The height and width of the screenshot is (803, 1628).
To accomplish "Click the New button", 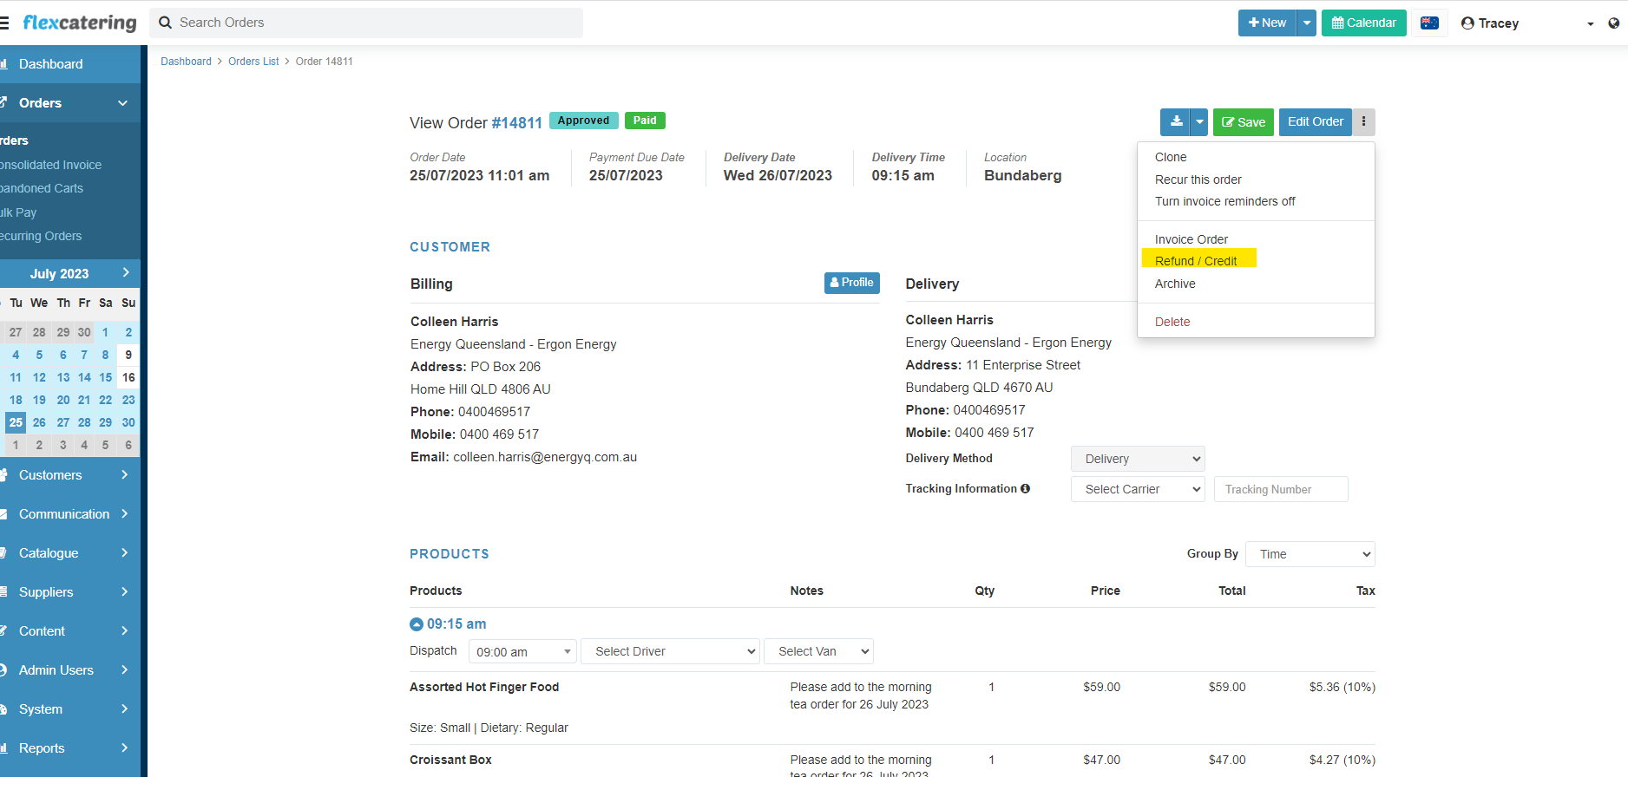I will (x=1267, y=23).
